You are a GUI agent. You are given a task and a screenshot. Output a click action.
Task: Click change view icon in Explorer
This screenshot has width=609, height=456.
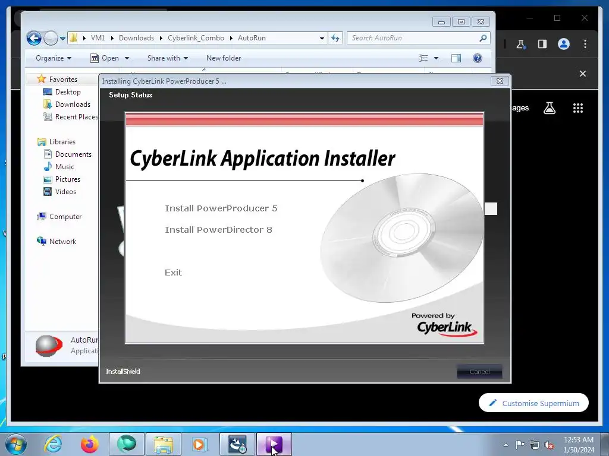coord(423,58)
